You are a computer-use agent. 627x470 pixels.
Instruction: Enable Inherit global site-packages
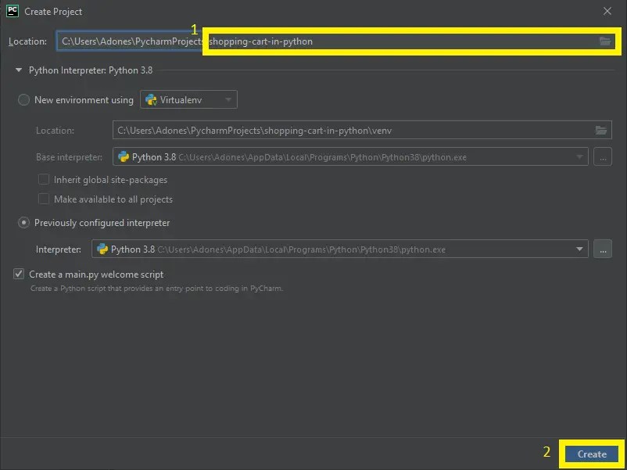click(x=44, y=179)
